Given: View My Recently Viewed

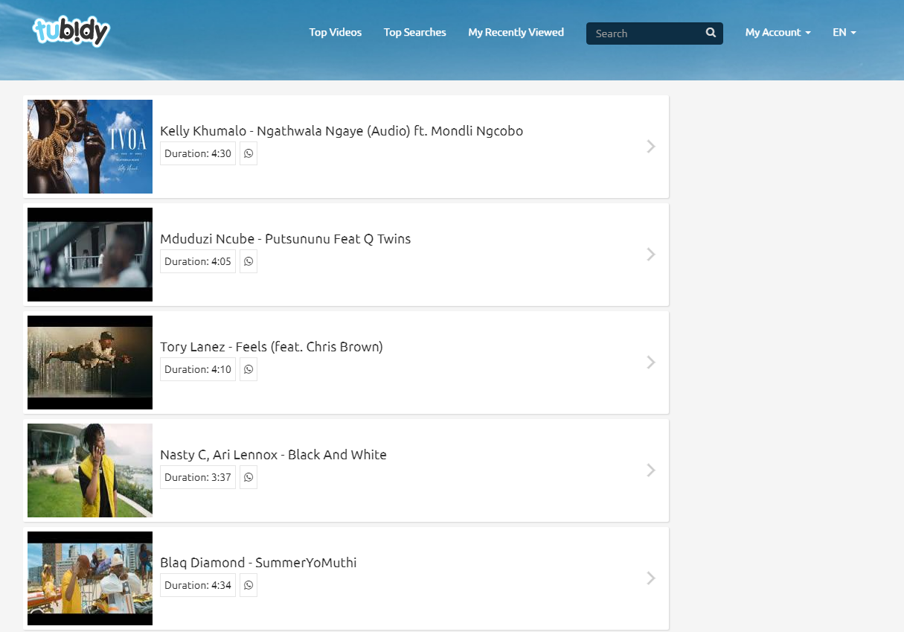Looking at the screenshot, I should click(516, 33).
